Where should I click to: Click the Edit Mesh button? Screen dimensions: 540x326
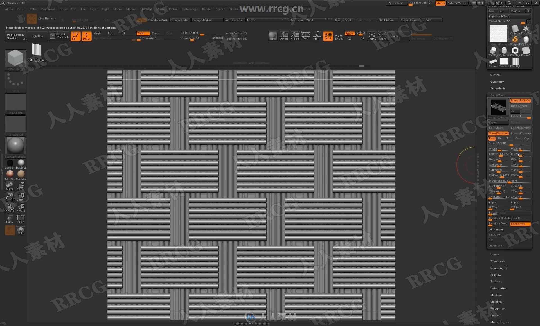coord(498,128)
